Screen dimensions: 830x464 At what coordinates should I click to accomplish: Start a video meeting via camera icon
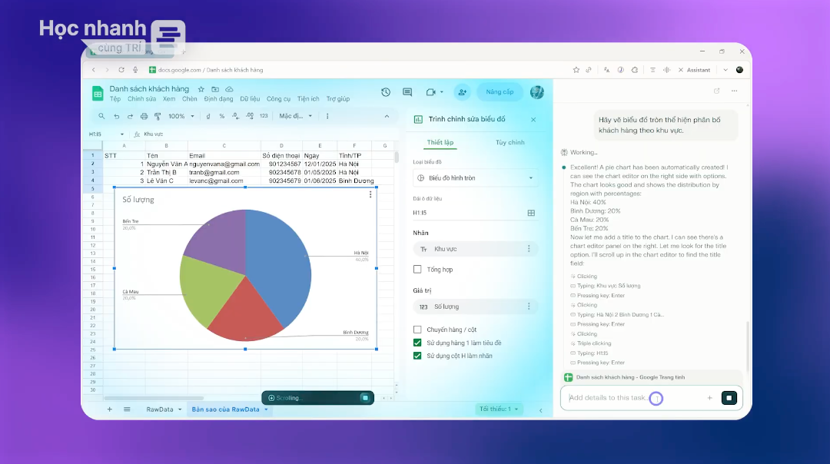coord(431,92)
